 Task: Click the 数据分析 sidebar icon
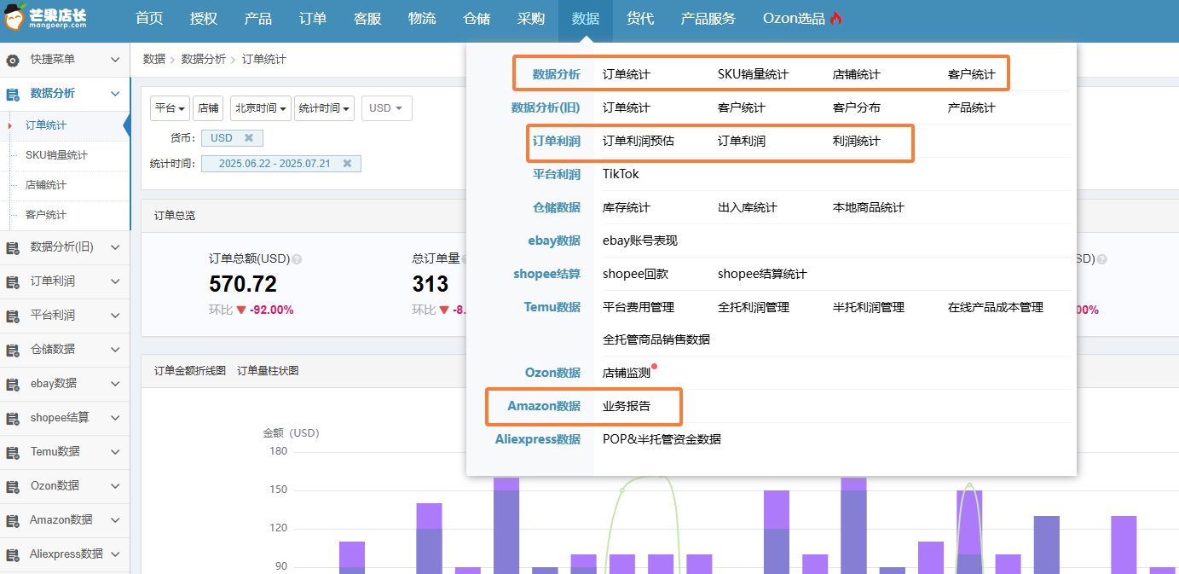tap(13, 94)
